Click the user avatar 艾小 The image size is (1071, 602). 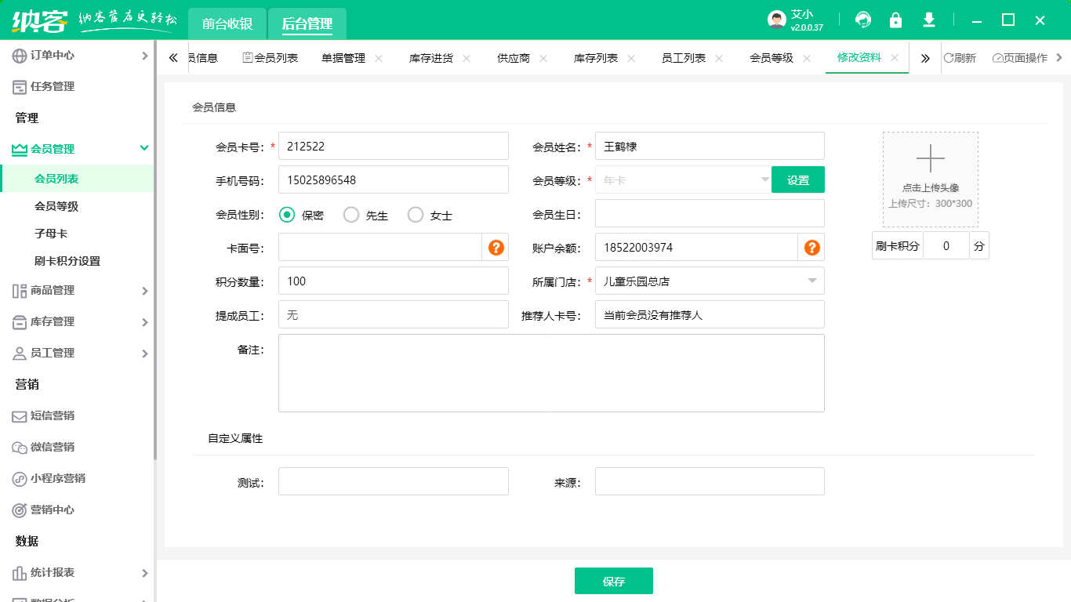[776, 20]
